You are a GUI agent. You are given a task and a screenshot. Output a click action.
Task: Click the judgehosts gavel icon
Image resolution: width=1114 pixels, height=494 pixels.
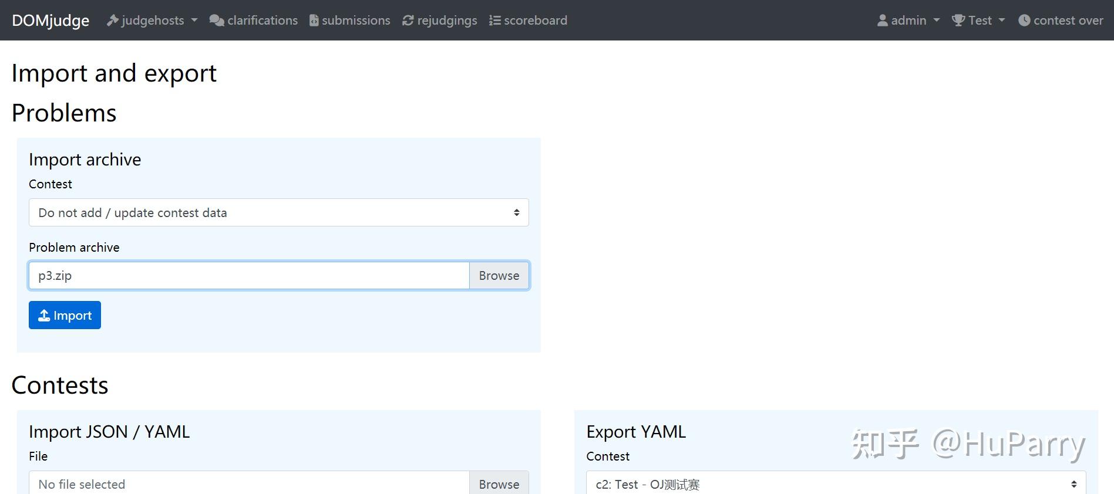point(113,21)
